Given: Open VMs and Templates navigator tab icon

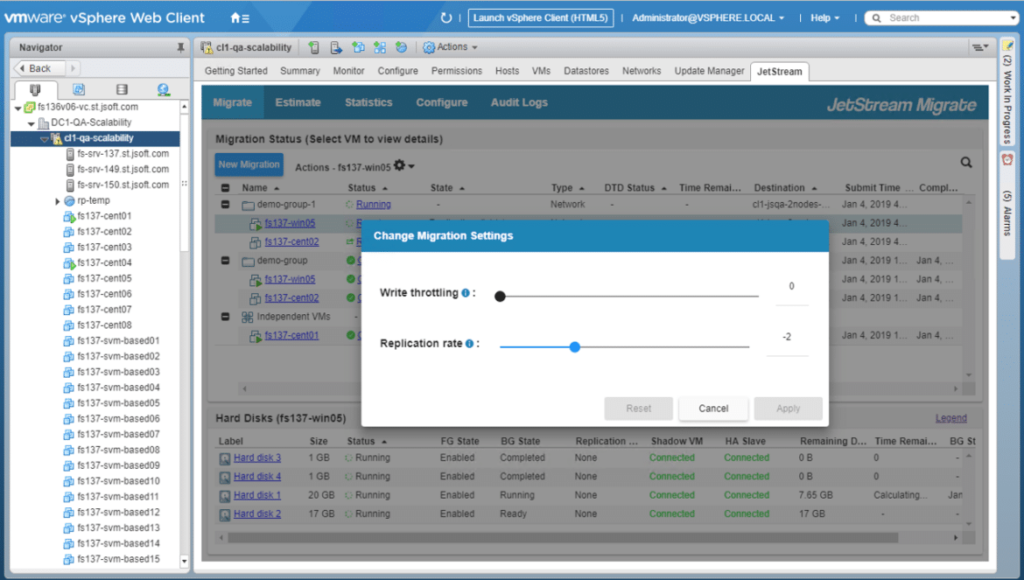Looking at the screenshot, I should (x=79, y=88).
